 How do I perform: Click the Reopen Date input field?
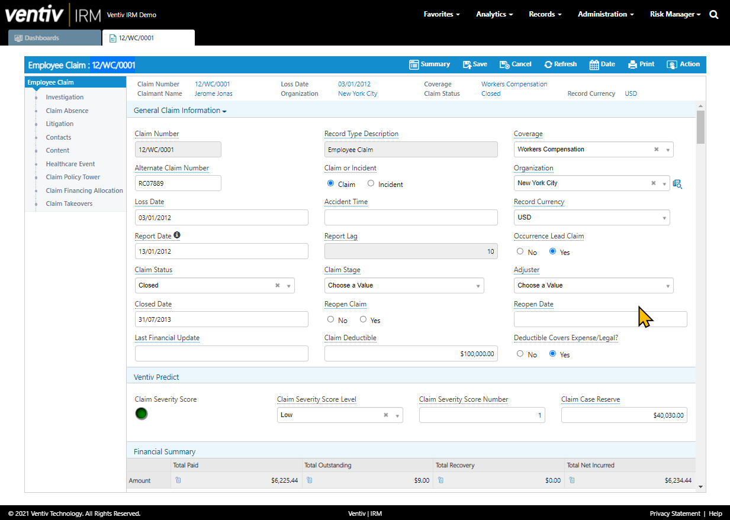click(x=600, y=319)
